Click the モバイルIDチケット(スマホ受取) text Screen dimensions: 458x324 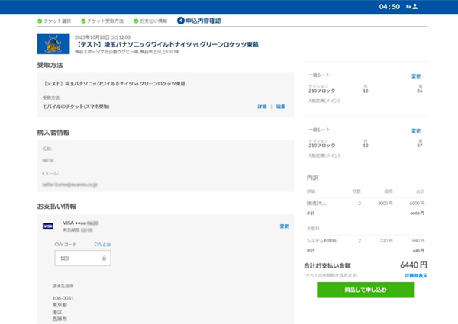point(76,107)
